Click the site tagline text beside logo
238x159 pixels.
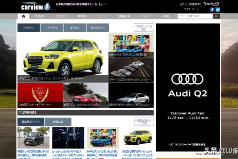point(81,4)
